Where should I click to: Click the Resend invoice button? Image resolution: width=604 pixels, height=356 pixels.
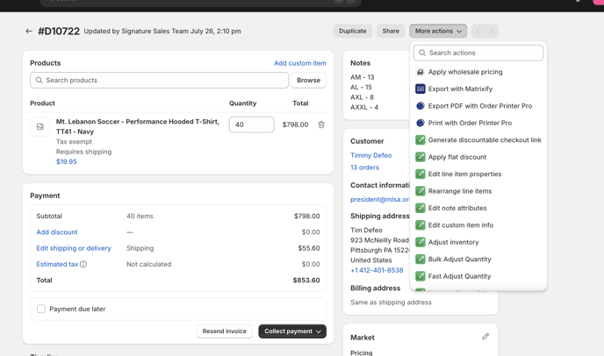pos(225,331)
